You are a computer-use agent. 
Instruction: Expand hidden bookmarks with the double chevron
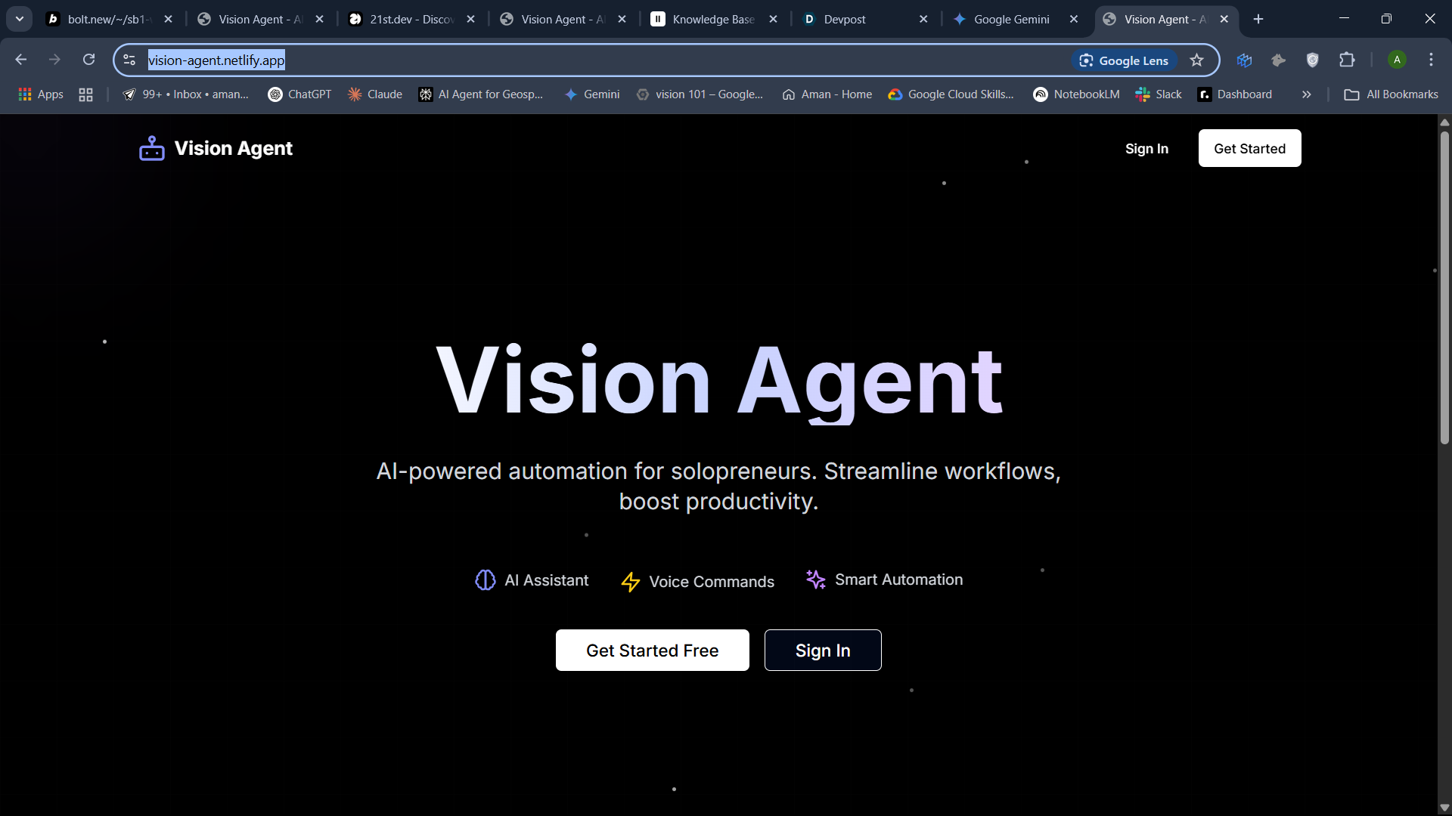click(1306, 94)
